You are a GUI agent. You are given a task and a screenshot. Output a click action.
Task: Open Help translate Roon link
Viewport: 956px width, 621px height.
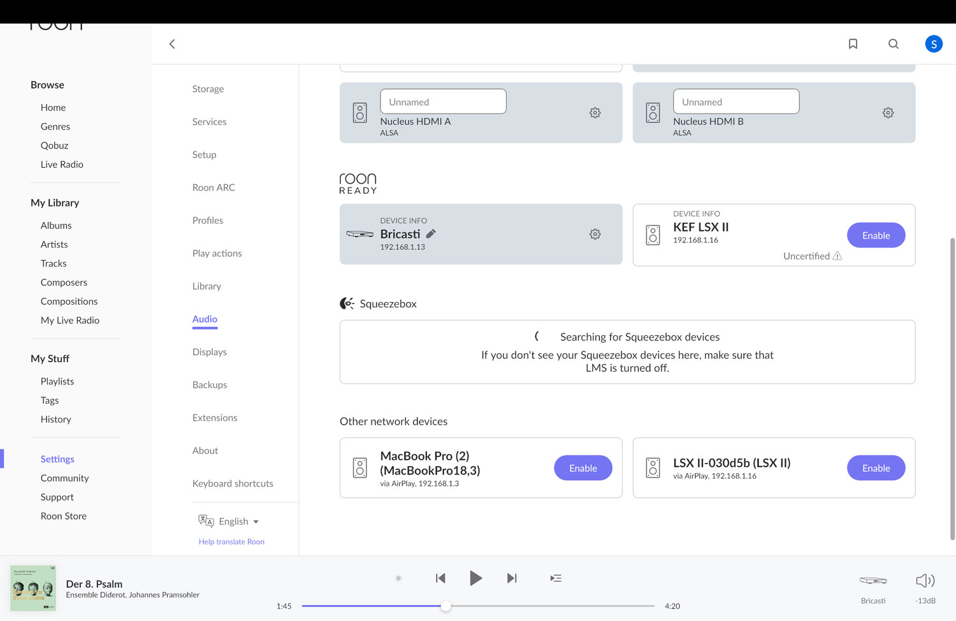pyautogui.click(x=231, y=542)
